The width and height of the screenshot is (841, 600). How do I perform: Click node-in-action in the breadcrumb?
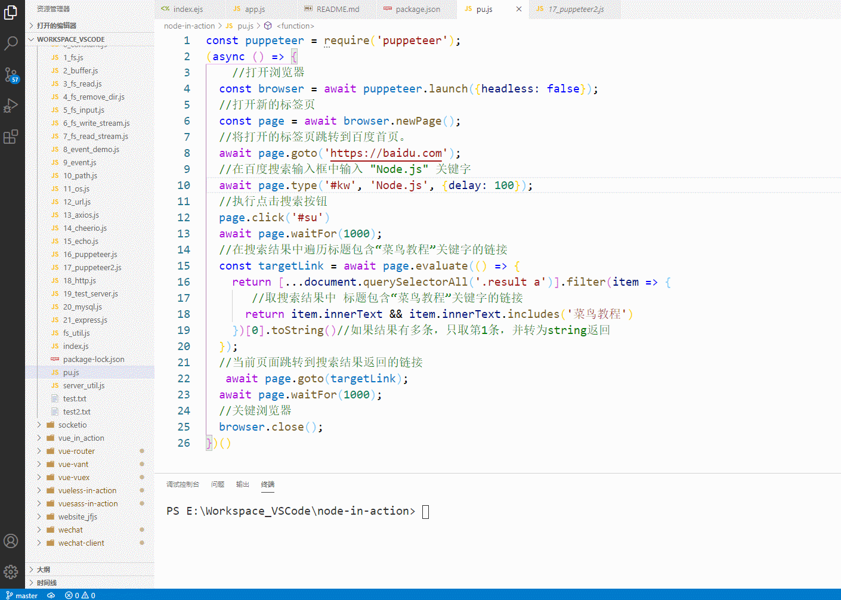click(x=189, y=26)
